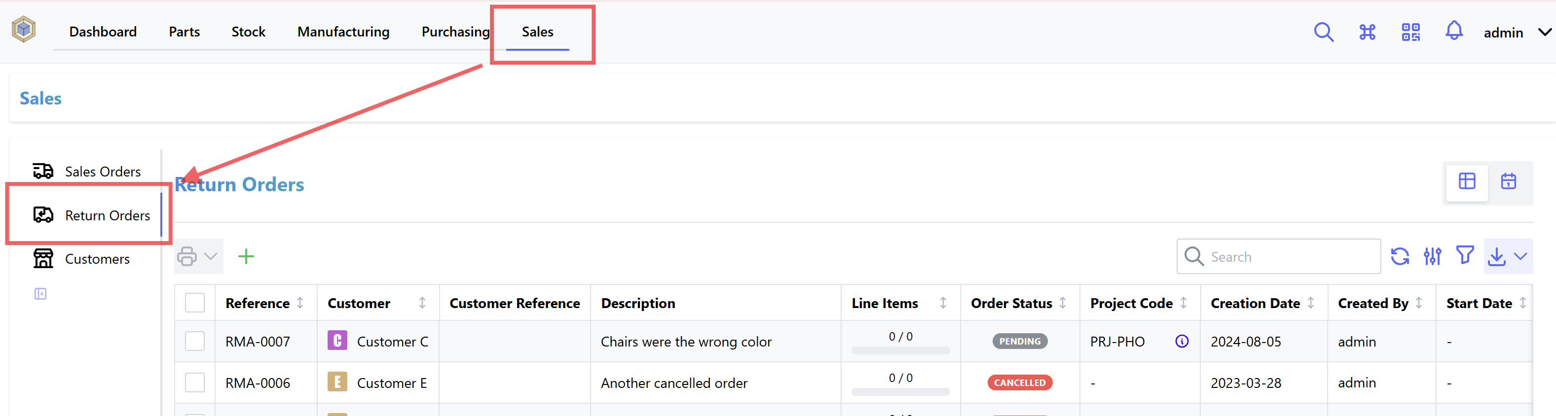Check the checkbox for RMA-0007
This screenshot has height=416, width=1556.
click(194, 341)
